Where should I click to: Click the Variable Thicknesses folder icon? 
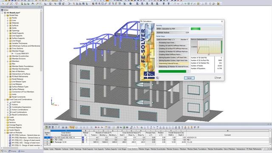(10, 43)
